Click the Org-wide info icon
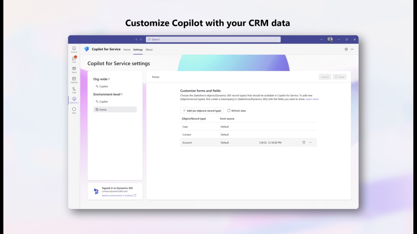The image size is (417, 234). click(x=109, y=79)
